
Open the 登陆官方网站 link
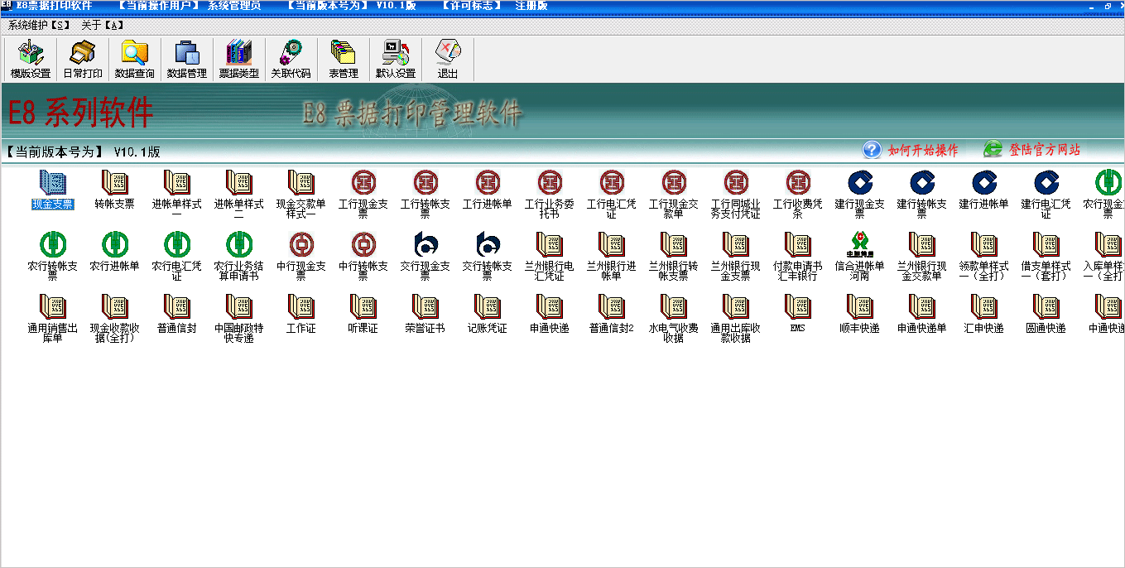pos(1032,150)
